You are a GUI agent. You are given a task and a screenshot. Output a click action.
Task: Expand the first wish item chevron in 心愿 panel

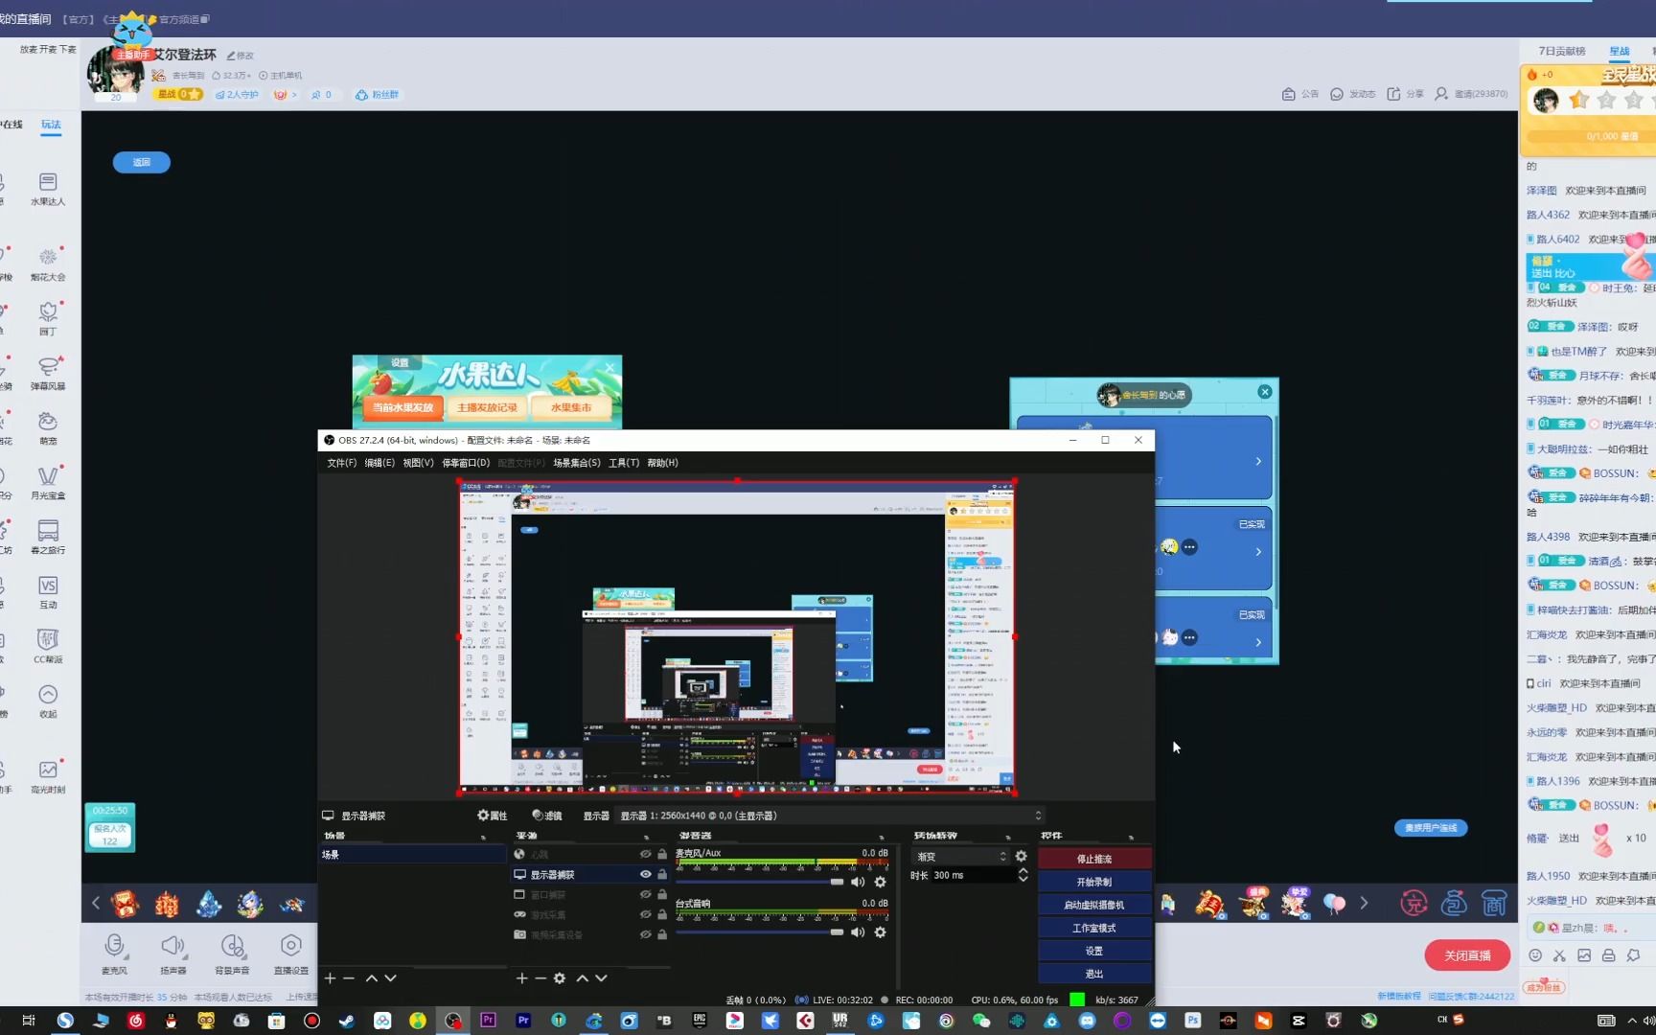[1258, 462]
